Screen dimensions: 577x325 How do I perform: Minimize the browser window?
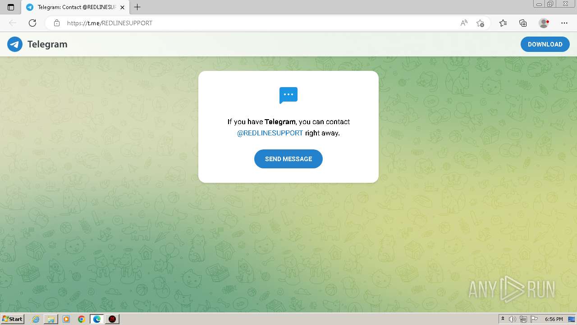tap(540, 4)
